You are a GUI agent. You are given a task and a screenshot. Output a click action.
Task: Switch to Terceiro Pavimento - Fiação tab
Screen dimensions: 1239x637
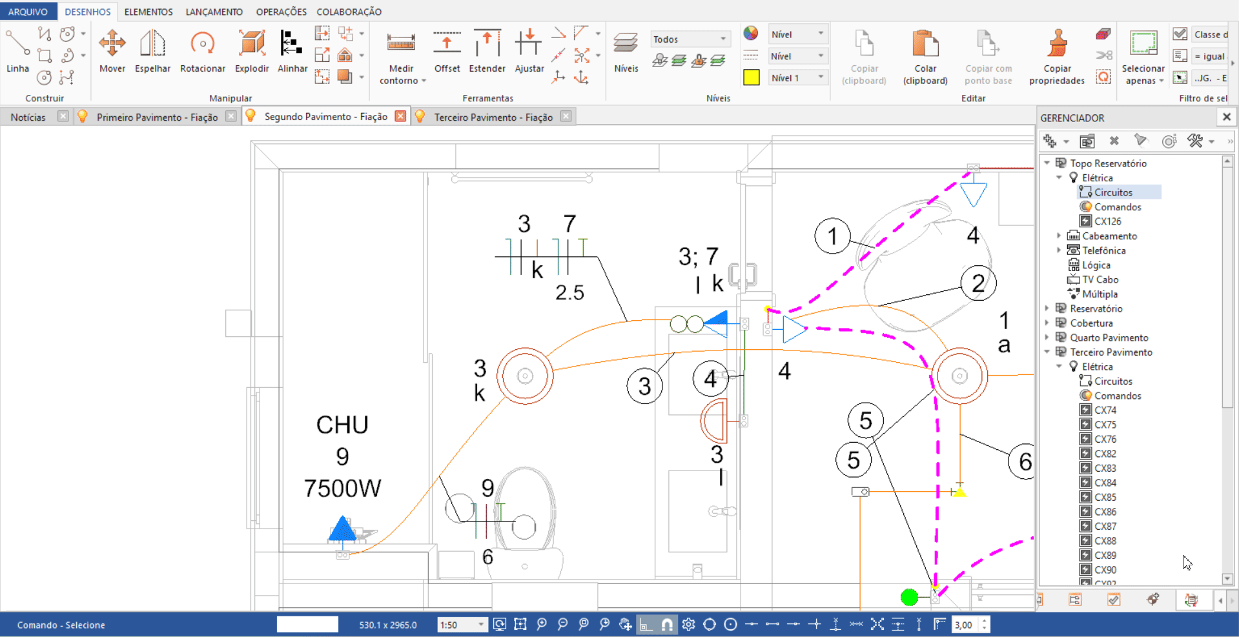point(493,117)
